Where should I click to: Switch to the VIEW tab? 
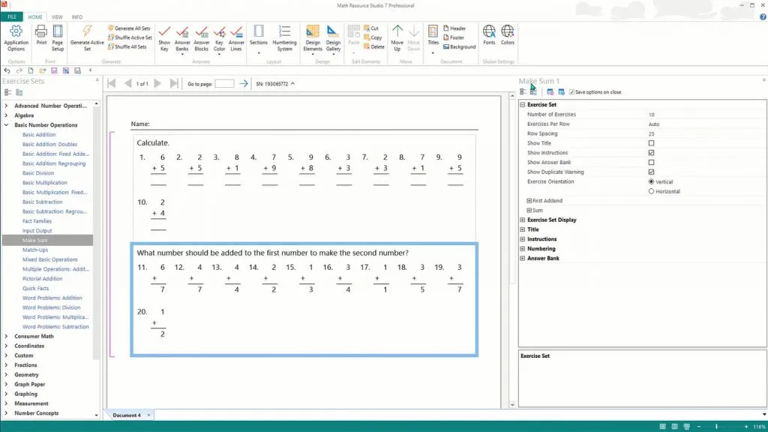click(57, 16)
